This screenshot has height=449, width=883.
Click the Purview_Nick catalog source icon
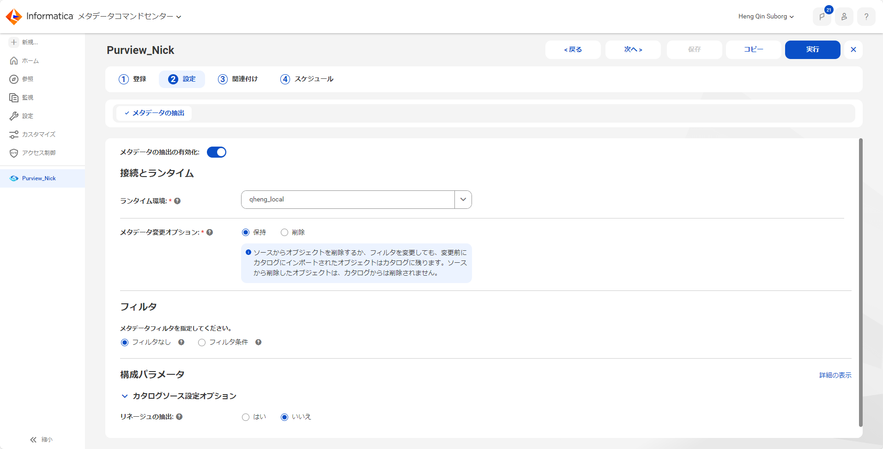coord(14,178)
